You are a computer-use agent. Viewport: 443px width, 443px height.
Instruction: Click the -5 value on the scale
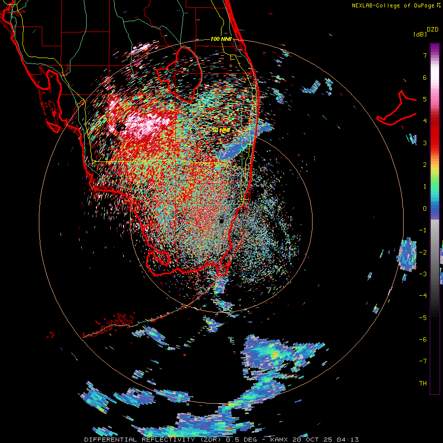423,317
